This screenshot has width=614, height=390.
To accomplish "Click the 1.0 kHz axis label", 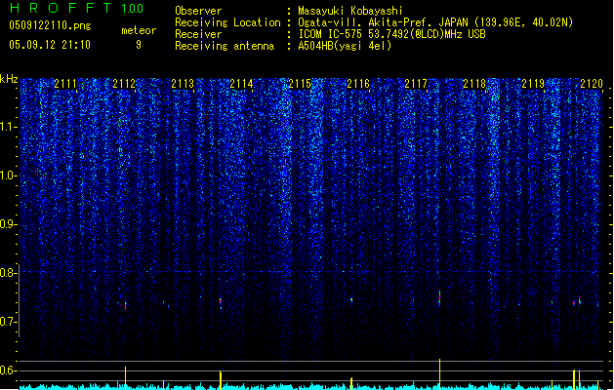I will pyautogui.click(x=8, y=175).
